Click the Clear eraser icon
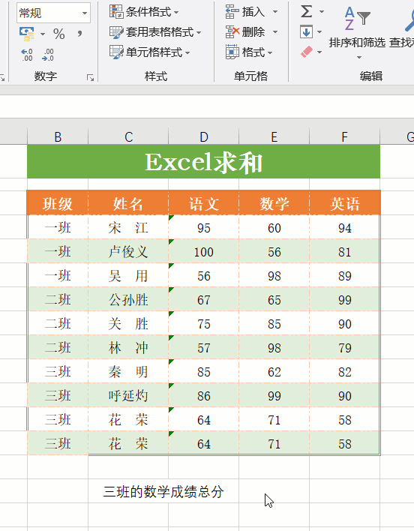 [306, 52]
